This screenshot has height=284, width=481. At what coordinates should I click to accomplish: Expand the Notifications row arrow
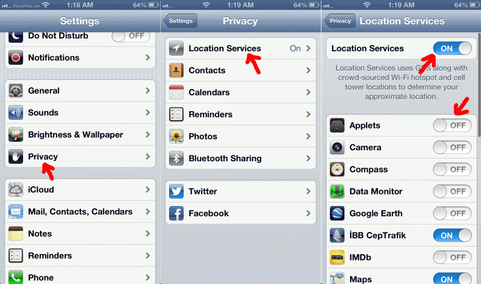click(x=148, y=58)
